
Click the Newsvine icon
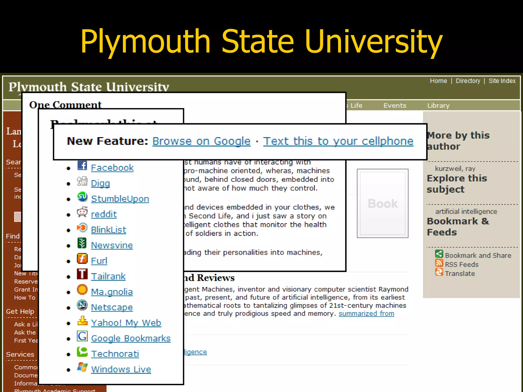82,243
